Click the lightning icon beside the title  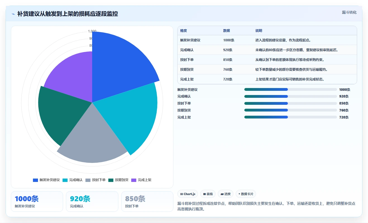click(13, 14)
